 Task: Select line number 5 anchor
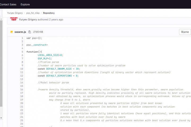[x=22, y=52]
